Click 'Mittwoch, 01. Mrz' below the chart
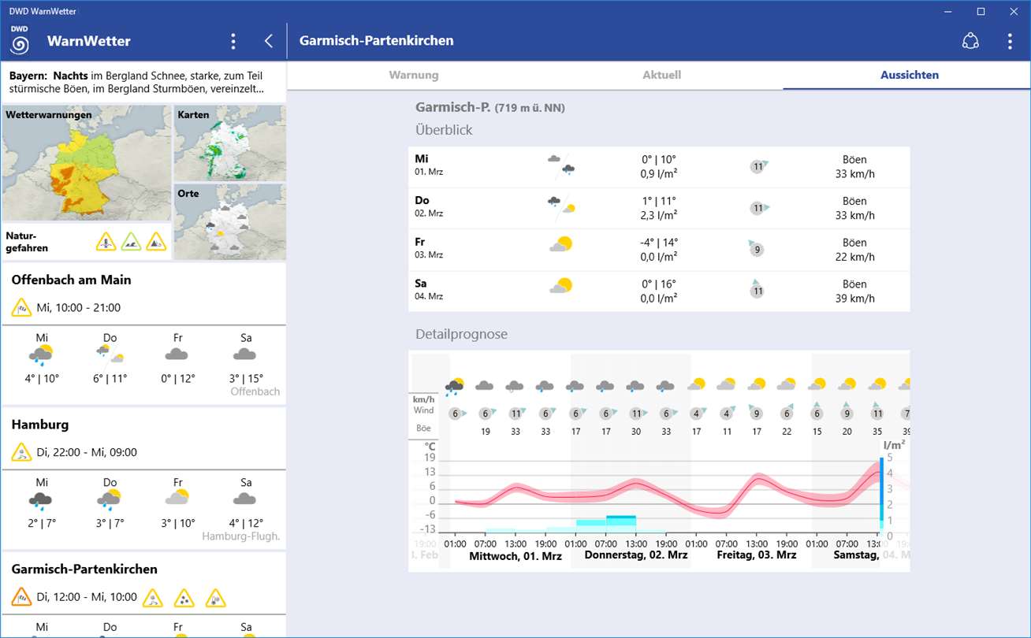1031x638 pixels. 515,555
